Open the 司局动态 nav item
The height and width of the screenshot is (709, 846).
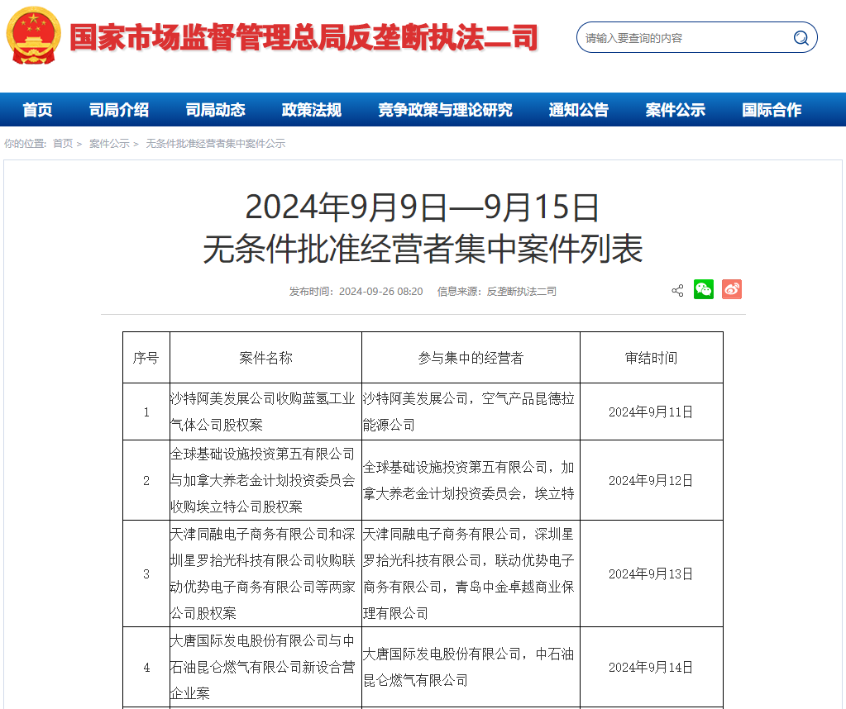tap(215, 110)
